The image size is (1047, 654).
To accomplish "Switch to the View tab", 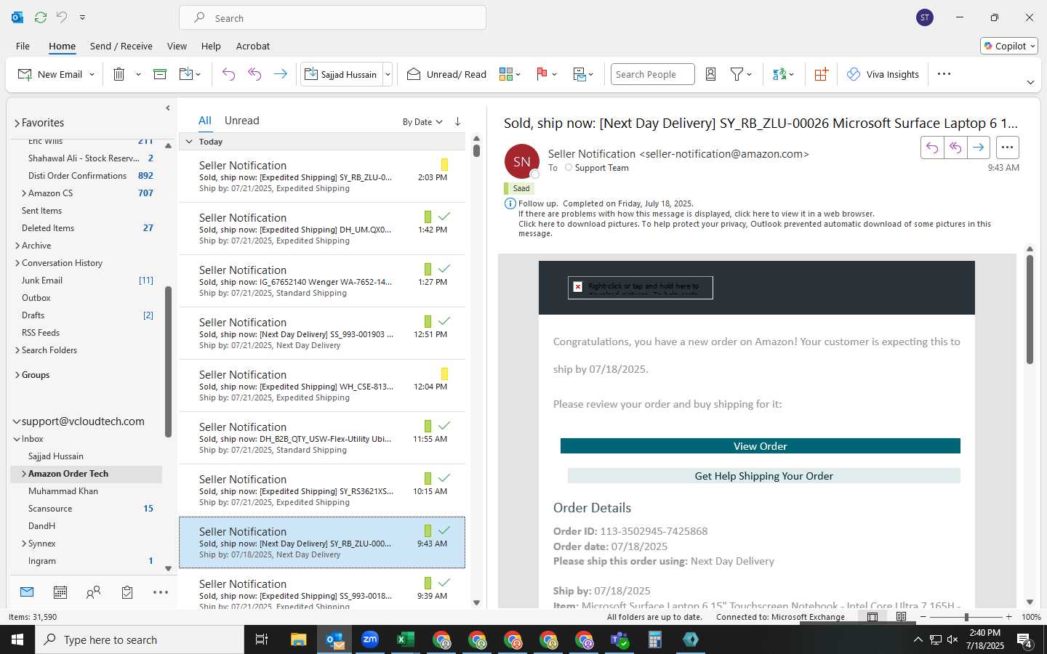I will pyautogui.click(x=177, y=46).
